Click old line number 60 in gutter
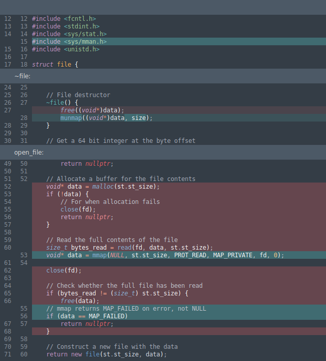The height and width of the screenshot is (361, 326). click(x=8, y=248)
